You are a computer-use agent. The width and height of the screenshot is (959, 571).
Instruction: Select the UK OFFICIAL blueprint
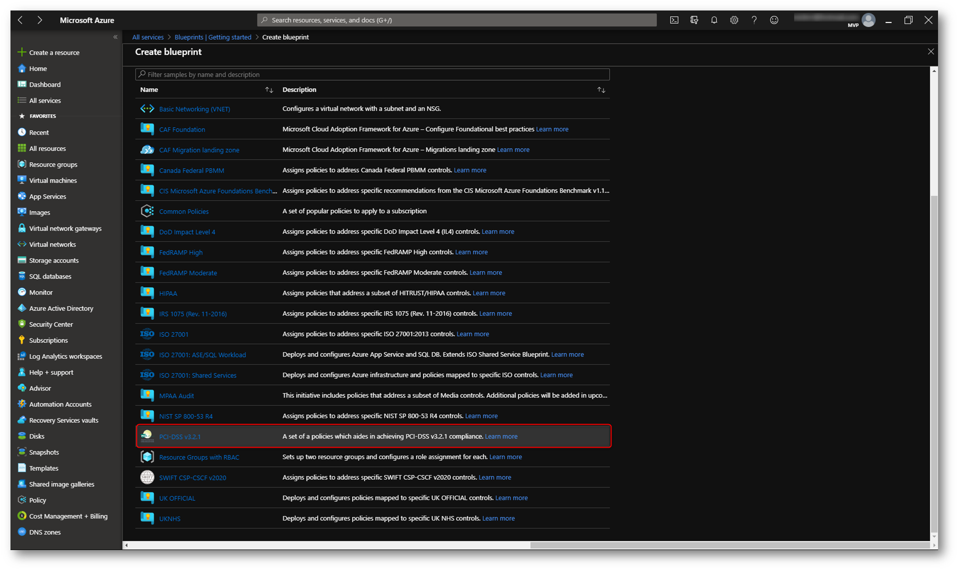177,498
